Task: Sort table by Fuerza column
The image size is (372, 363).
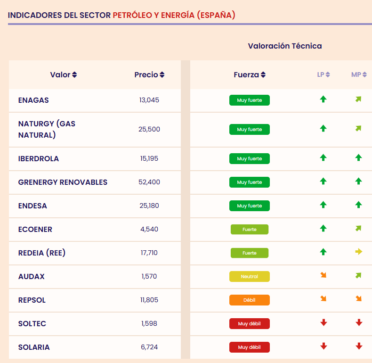Action: click(250, 75)
